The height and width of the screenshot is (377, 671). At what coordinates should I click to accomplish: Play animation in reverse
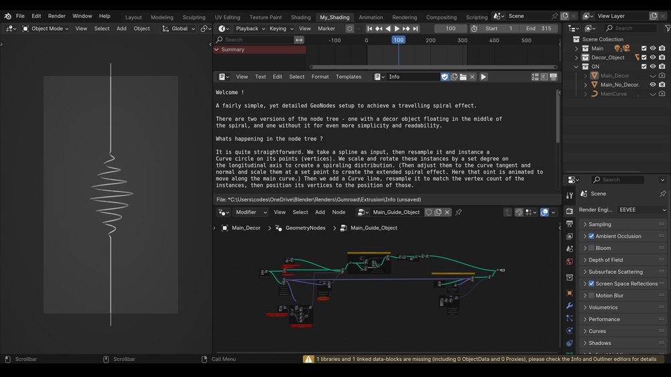point(388,29)
